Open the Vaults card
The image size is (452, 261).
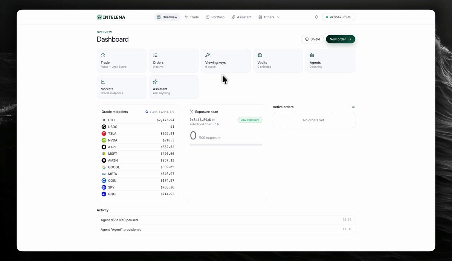(278, 60)
